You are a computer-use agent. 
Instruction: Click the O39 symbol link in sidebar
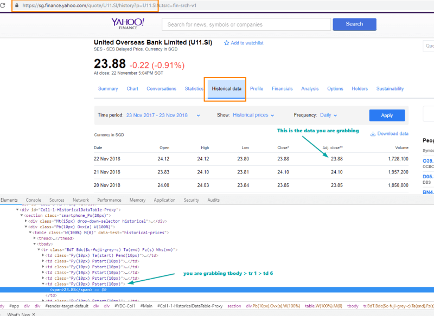[428, 161]
